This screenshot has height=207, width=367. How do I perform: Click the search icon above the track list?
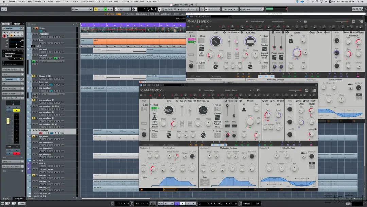coord(76,25)
